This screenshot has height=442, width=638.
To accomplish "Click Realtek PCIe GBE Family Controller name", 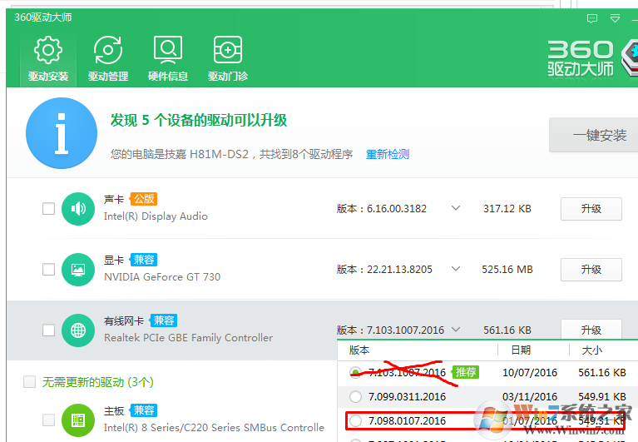I will [188, 338].
